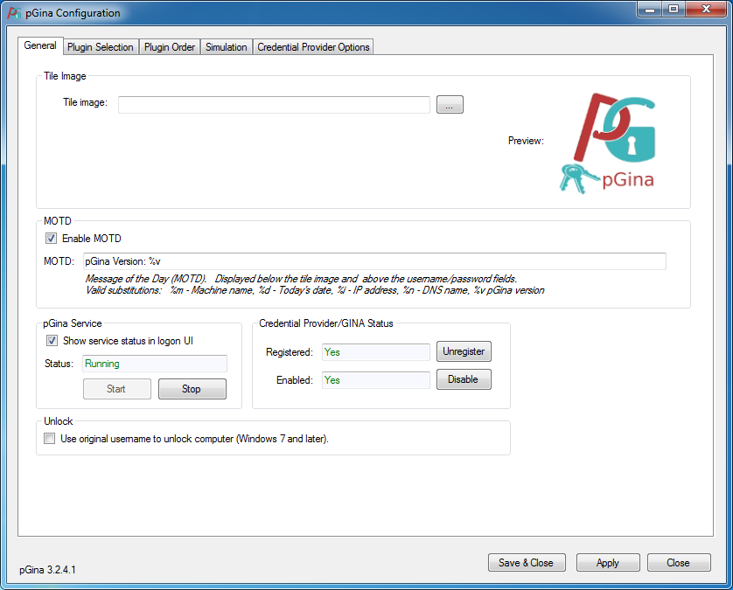Unregister the credential provider
The height and width of the screenshot is (590, 733).
(464, 351)
